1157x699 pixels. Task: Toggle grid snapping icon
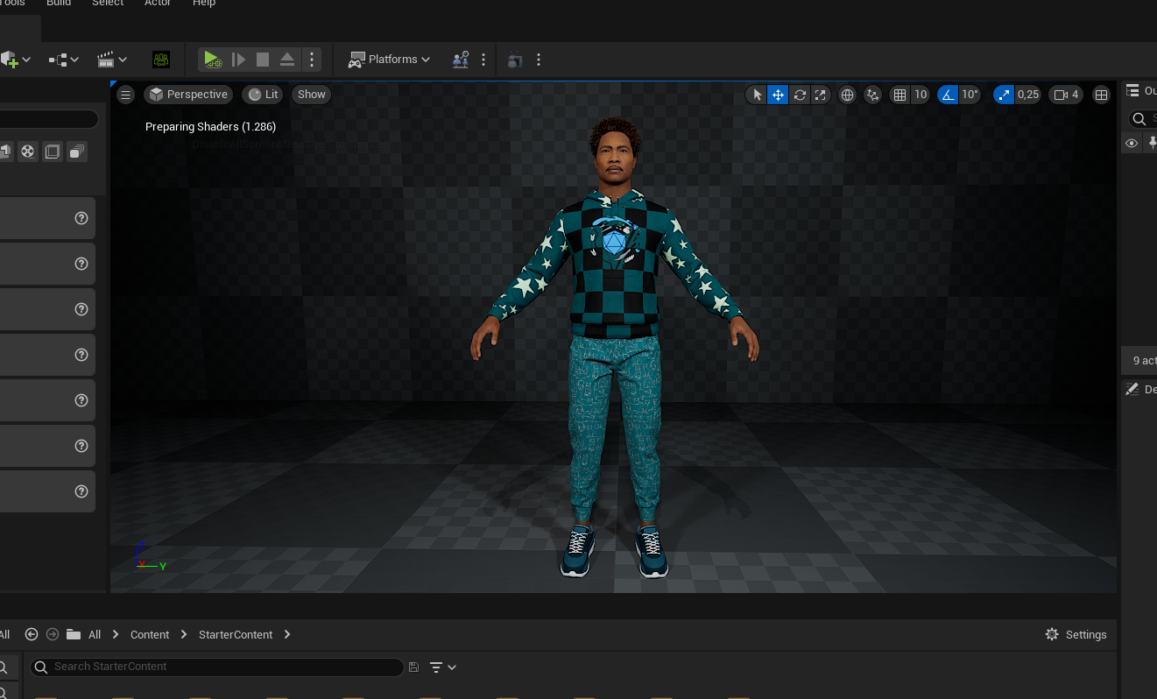click(899, 95)
